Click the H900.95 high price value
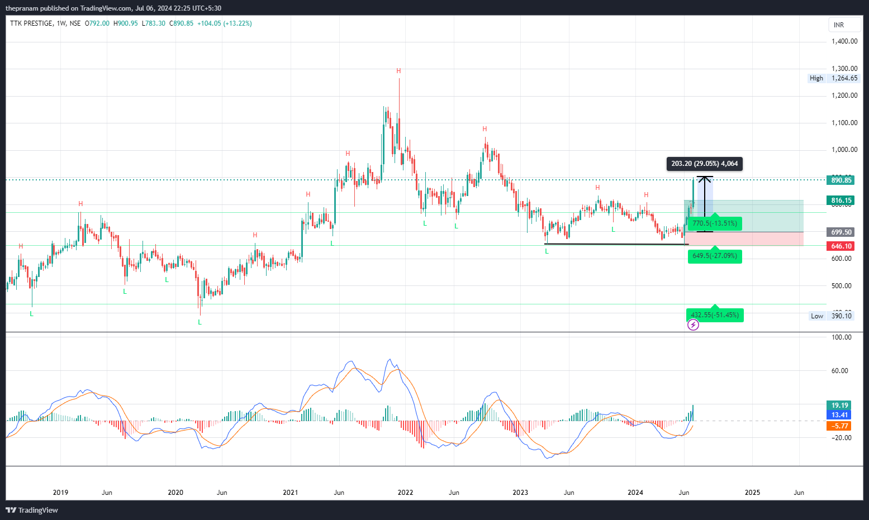Viewport: 869px width, 520px height. click(x=126, y=23)
